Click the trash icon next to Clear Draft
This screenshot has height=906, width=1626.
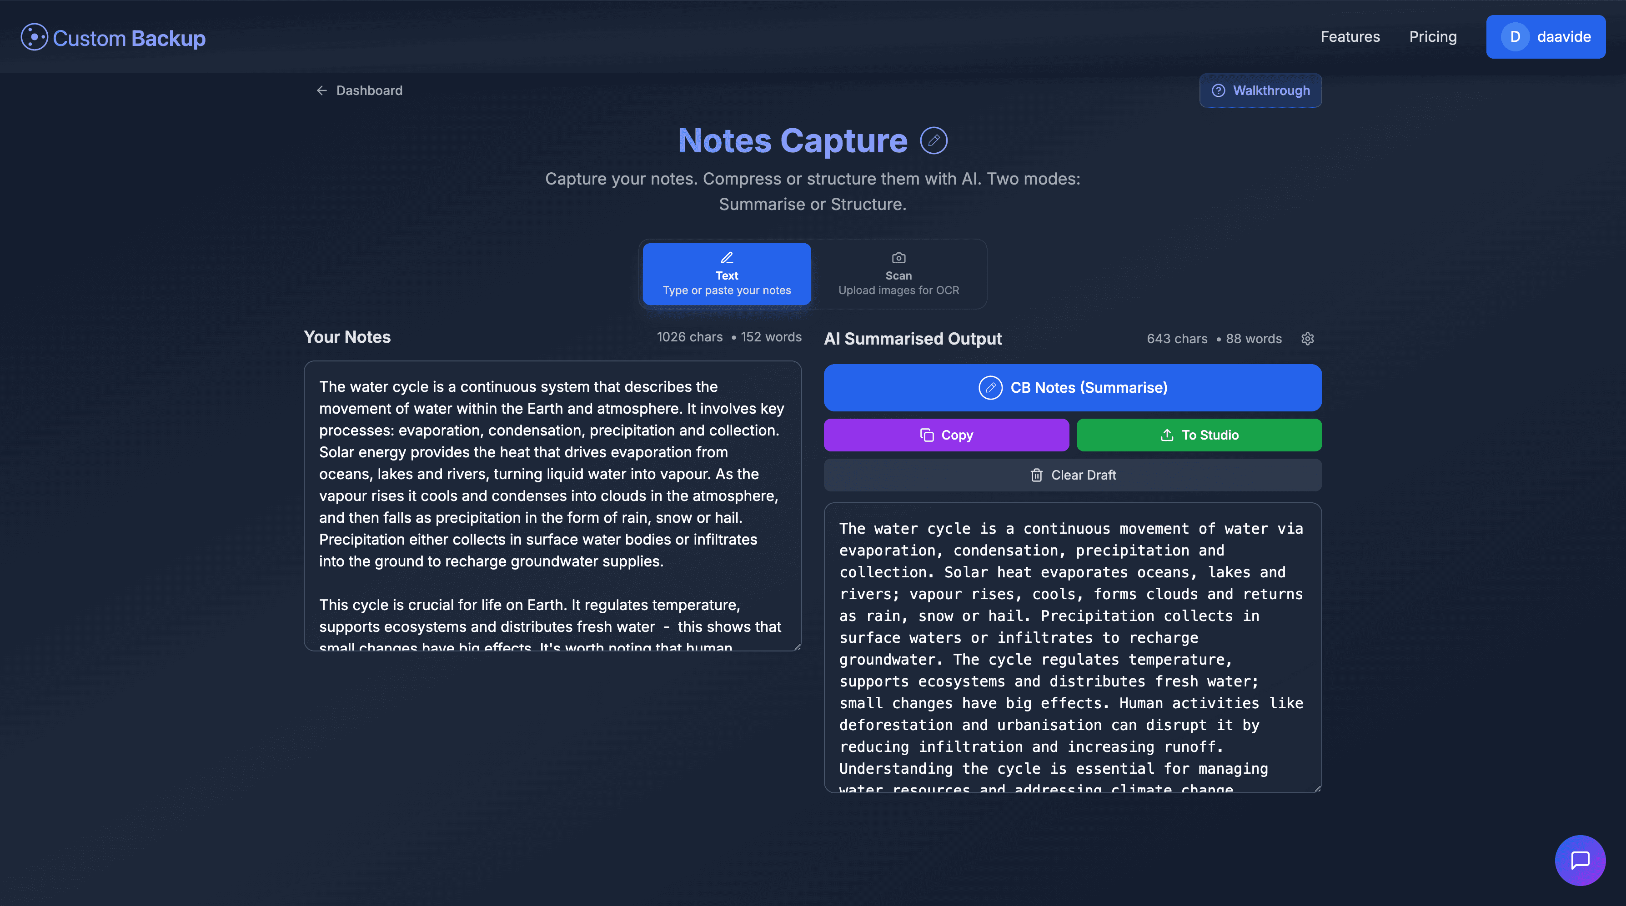coord(1036,475)
